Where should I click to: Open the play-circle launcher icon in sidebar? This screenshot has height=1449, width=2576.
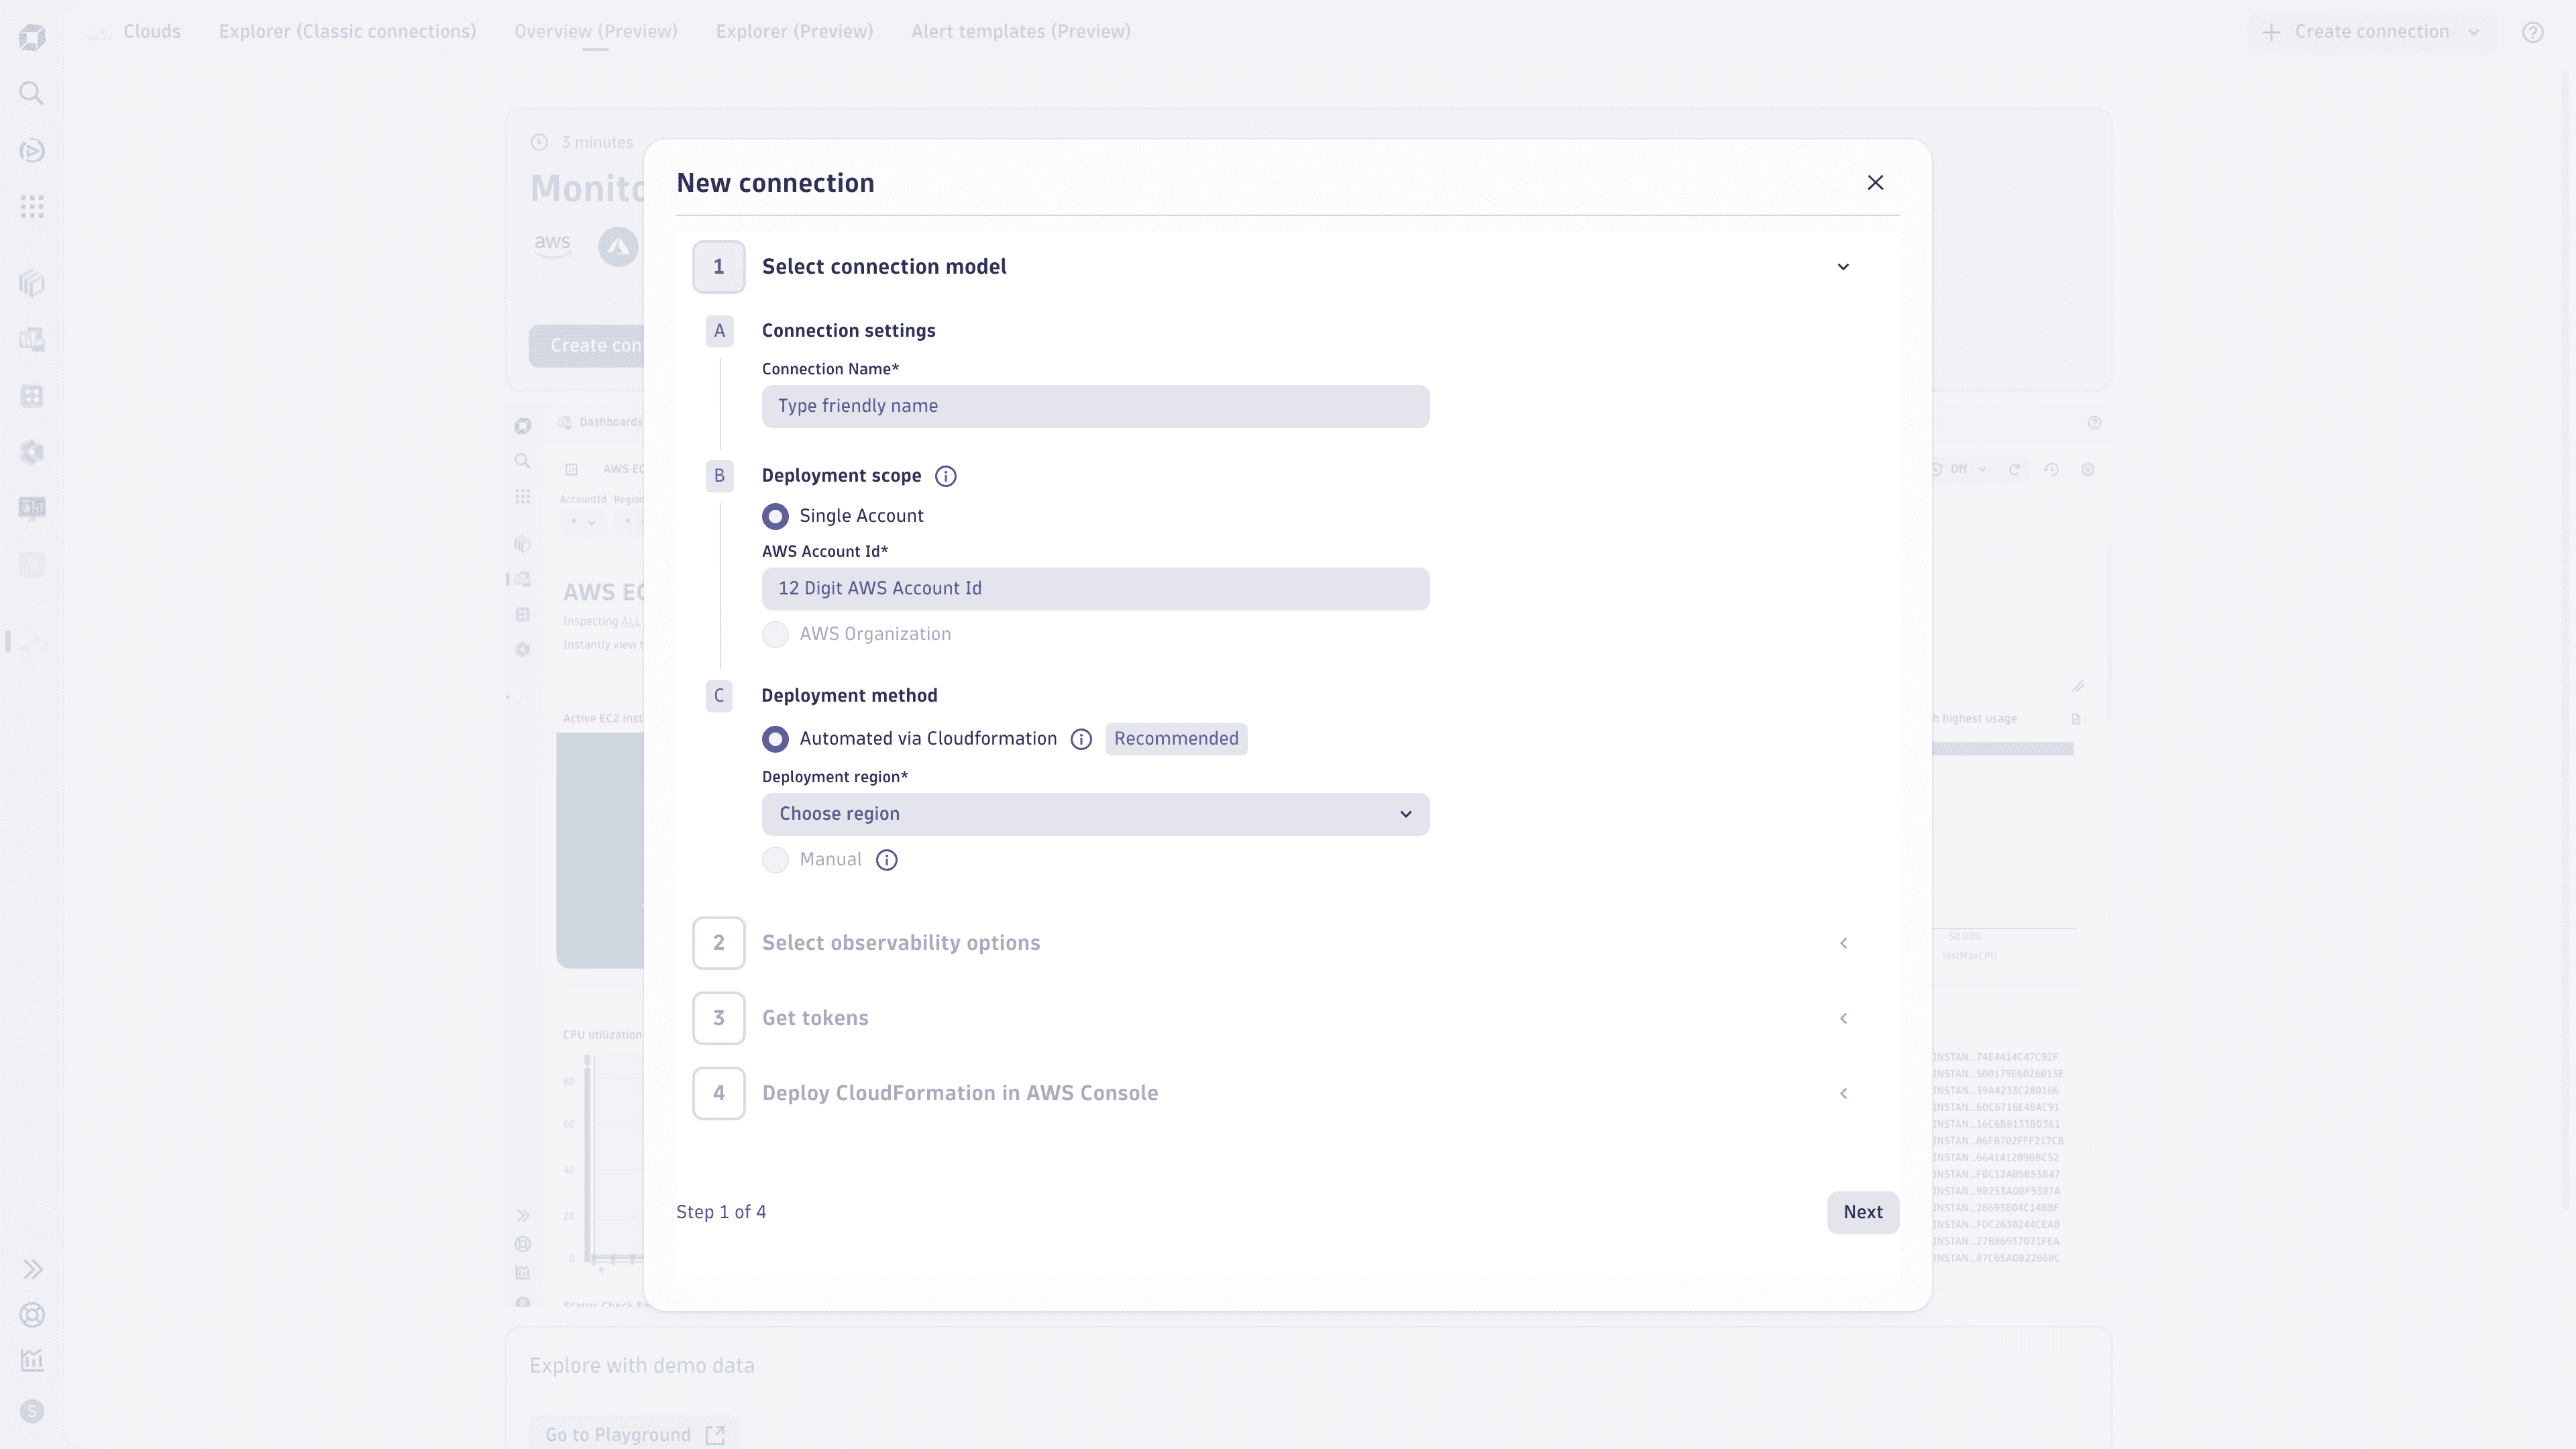pos(32,151)
